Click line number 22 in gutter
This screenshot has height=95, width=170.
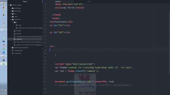pos(45,68)
